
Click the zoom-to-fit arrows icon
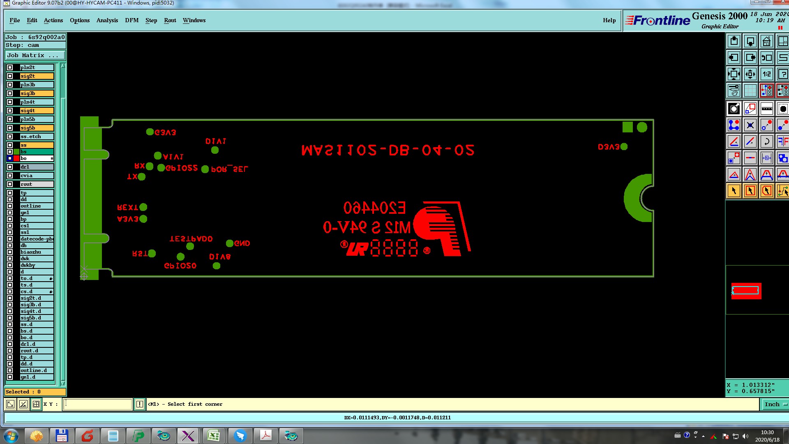pyautogui.click(x=734, y=74)
